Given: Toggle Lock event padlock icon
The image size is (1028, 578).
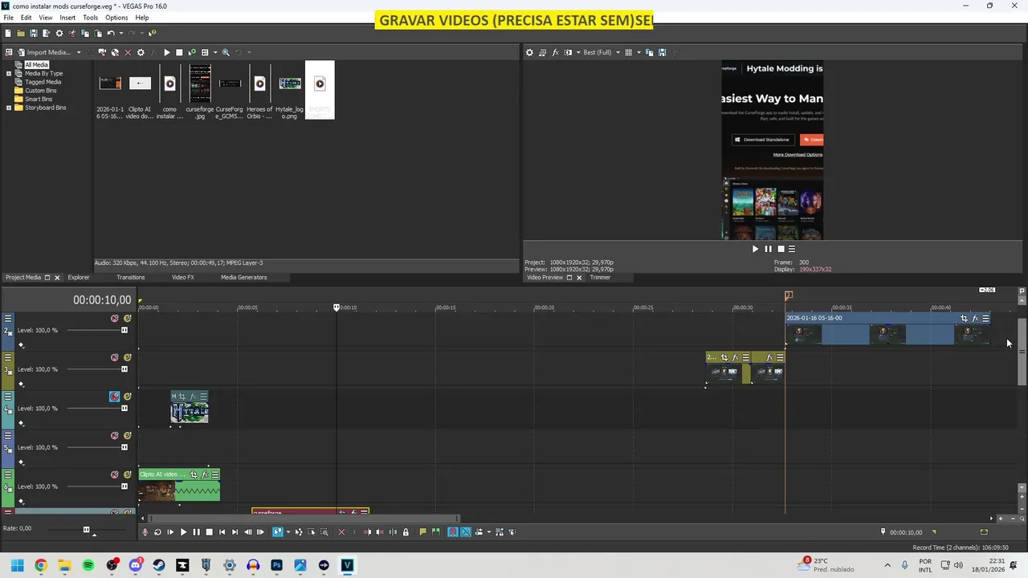Looking at the screenshot, I should tap(406, 532).
